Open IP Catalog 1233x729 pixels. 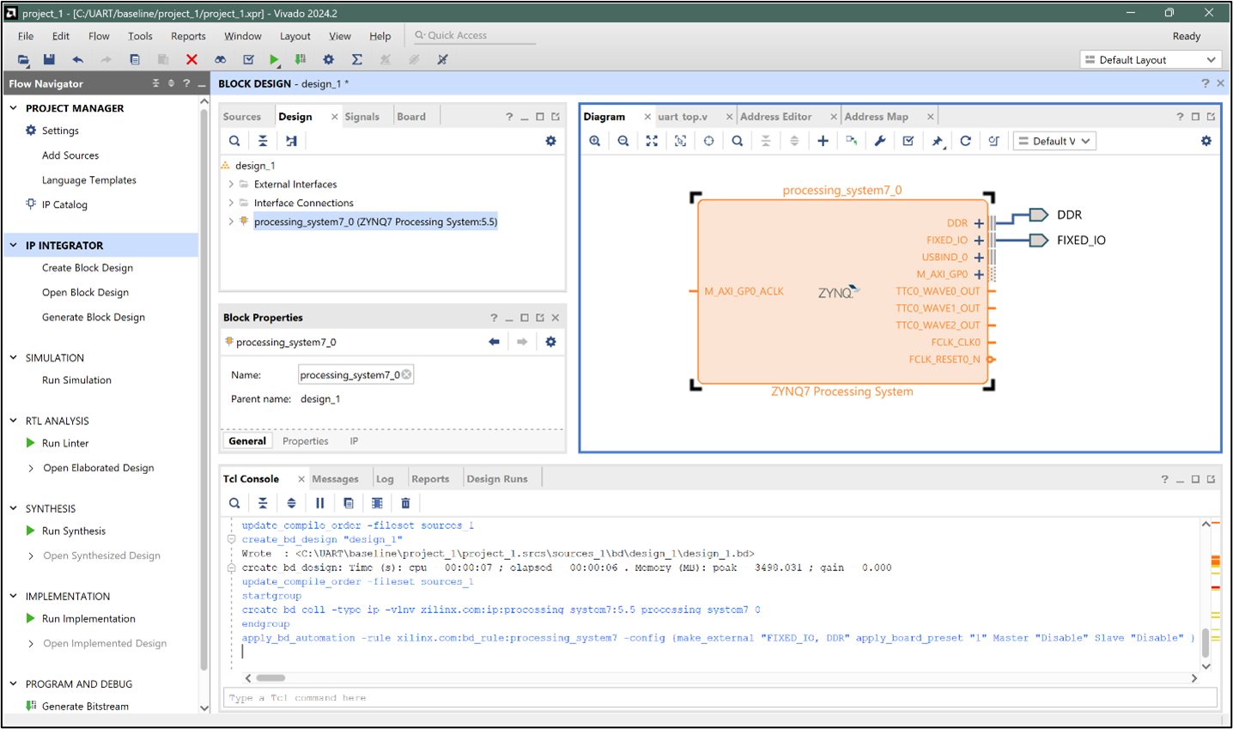[64, 204]
